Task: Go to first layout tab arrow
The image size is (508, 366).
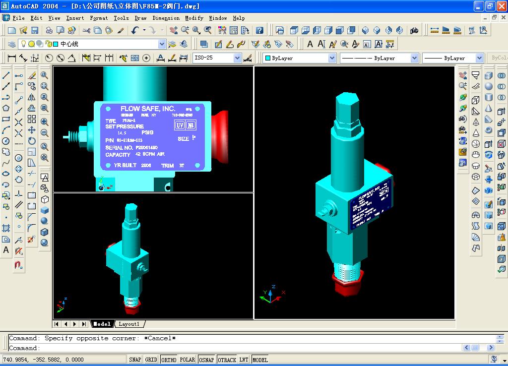Action: (x=57, y=324)
